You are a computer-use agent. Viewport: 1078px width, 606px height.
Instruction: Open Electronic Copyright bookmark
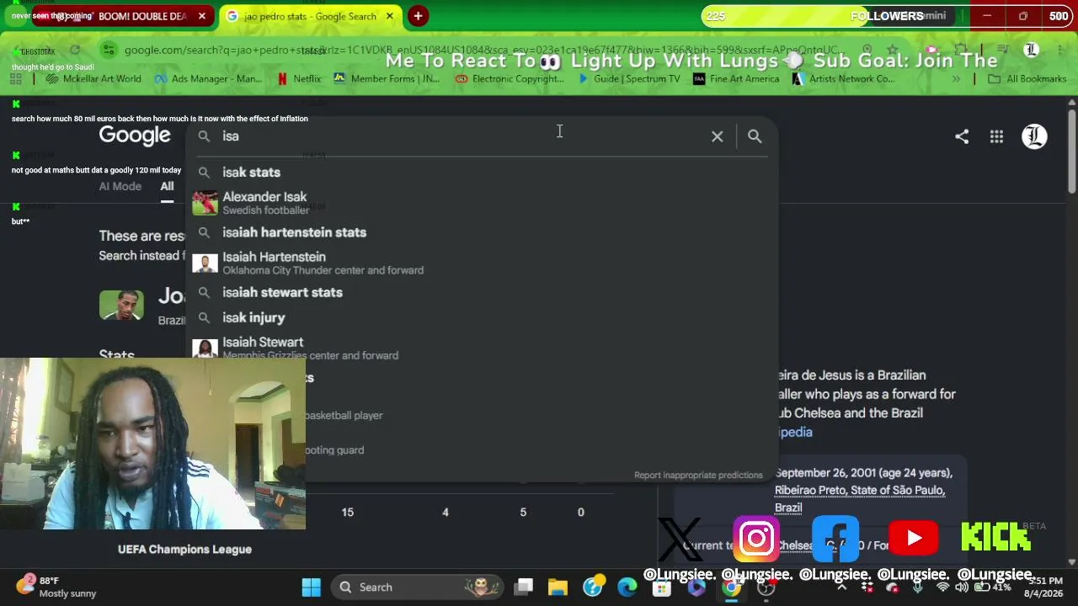[510, 79]
